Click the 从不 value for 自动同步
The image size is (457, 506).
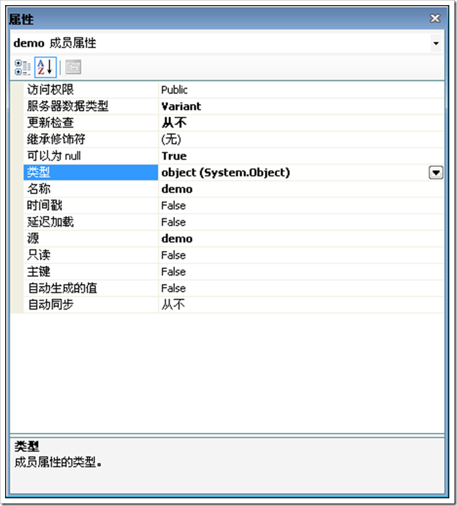click(x=301, y=304)
